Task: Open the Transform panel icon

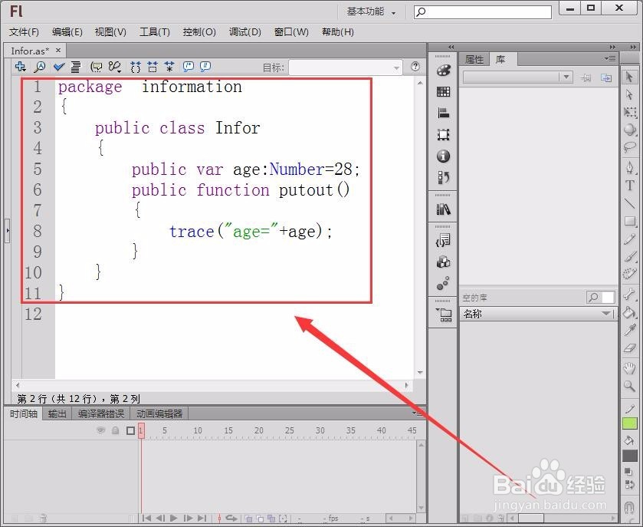Action: [443, 134]
